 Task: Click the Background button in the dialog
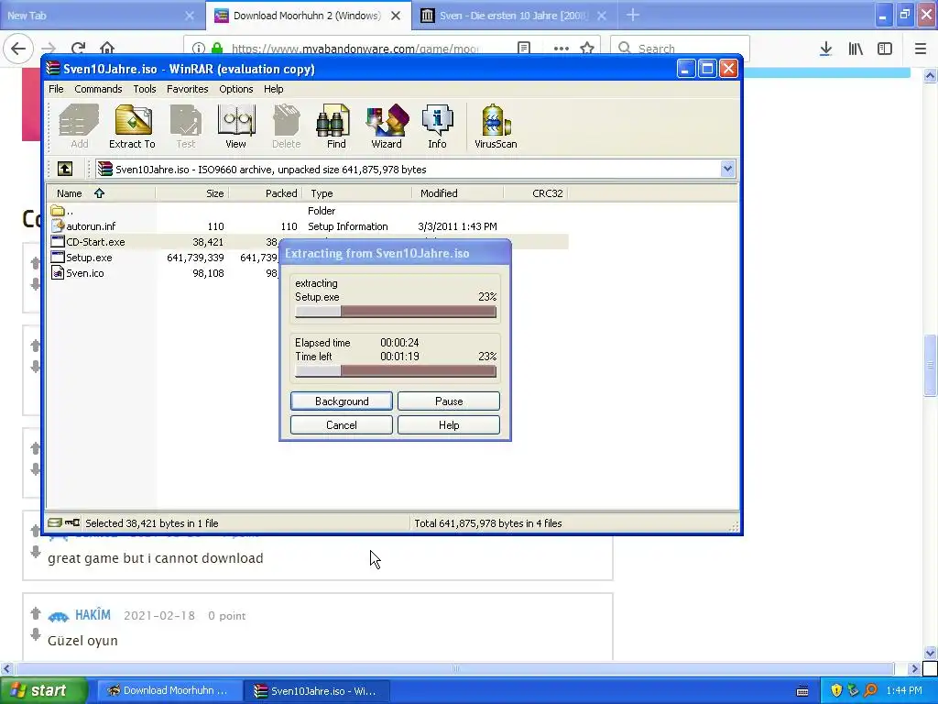(342, 401)
